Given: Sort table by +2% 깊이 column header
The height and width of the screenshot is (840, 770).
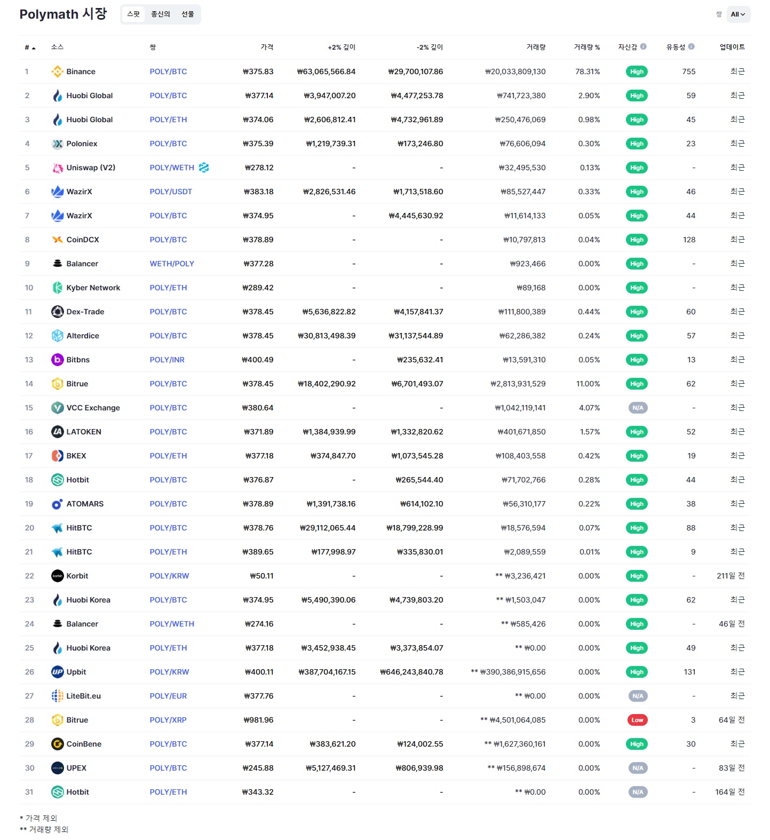Looking at the screenshot, I should coord(342,47).
